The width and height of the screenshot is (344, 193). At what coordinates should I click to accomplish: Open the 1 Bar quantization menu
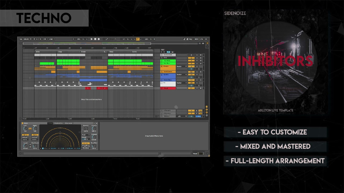(x=52, y=39)
